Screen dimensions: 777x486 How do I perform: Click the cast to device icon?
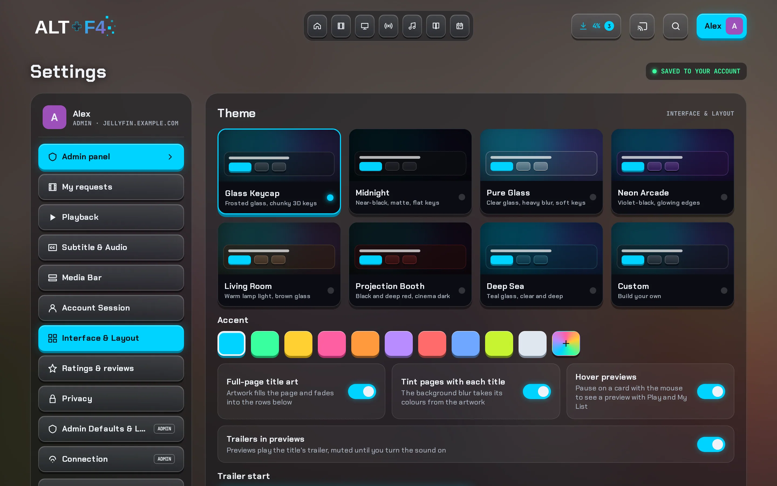click(642, 26)
